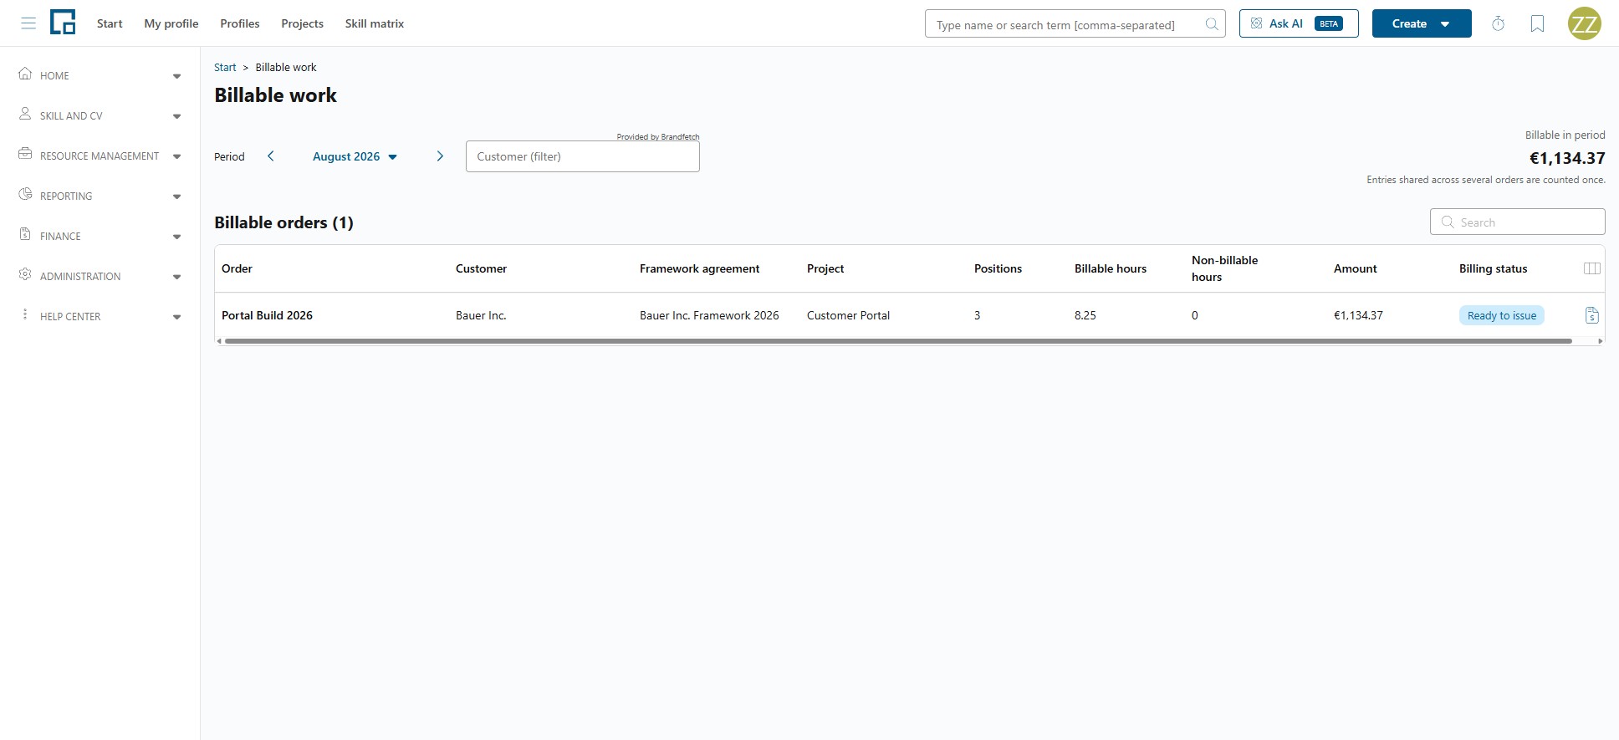Click the application logo icon
1619x740 pixels.
pyautogui.click(x=63, y=23)
